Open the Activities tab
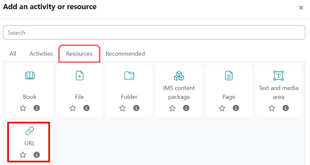The height and width of the screenshot is (165, 310). 41,54
